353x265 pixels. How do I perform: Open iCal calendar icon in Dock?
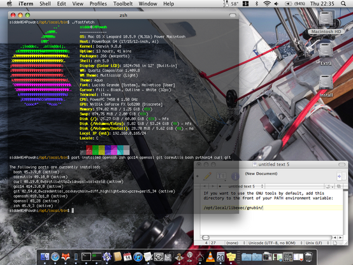click(x=127, y=257)
